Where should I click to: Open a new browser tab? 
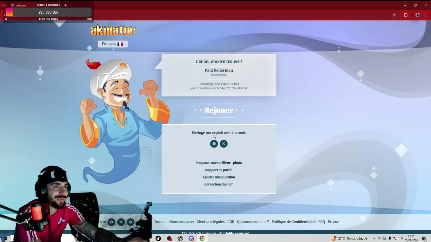(x=65, y=5)
